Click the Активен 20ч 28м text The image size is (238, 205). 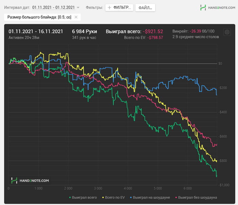(24, 37)
